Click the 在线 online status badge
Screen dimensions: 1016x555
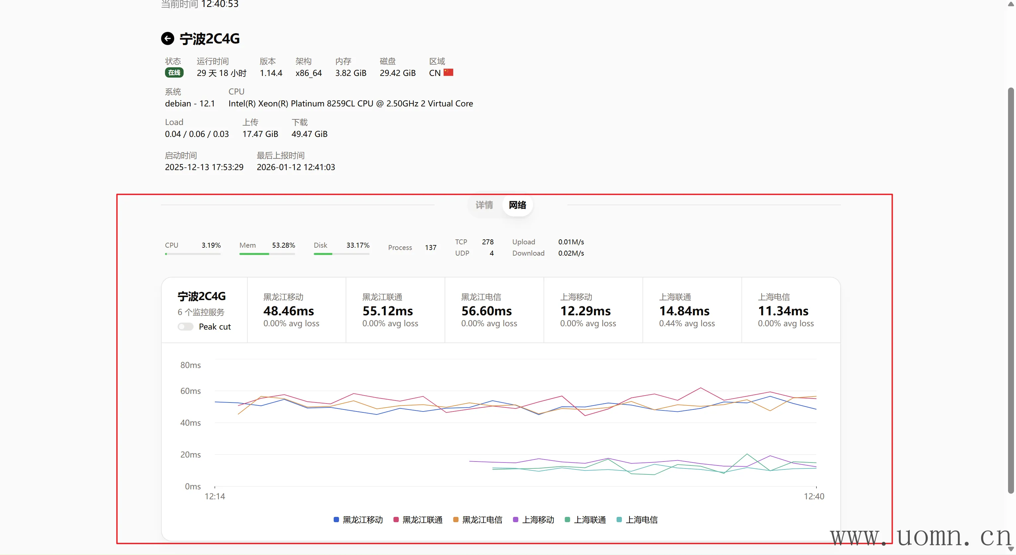[x=174, y=73]
